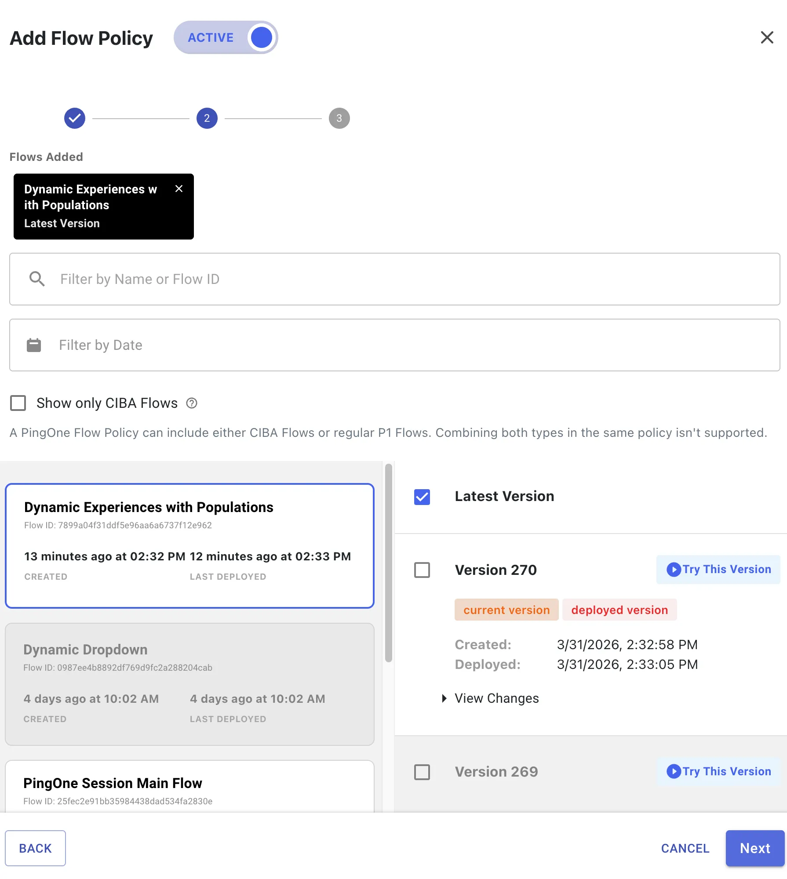Click play icon beside Version 270 try button

tap(674, 570)
